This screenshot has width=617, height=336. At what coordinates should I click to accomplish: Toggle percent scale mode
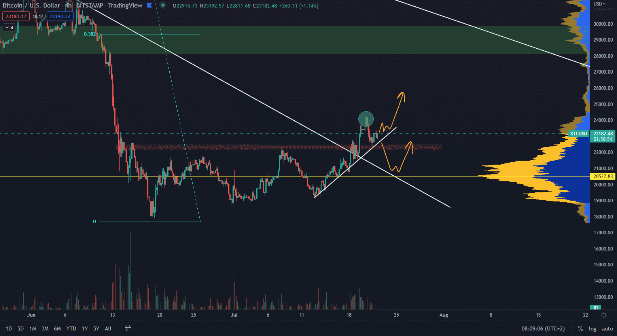click(x=580, y=328)
